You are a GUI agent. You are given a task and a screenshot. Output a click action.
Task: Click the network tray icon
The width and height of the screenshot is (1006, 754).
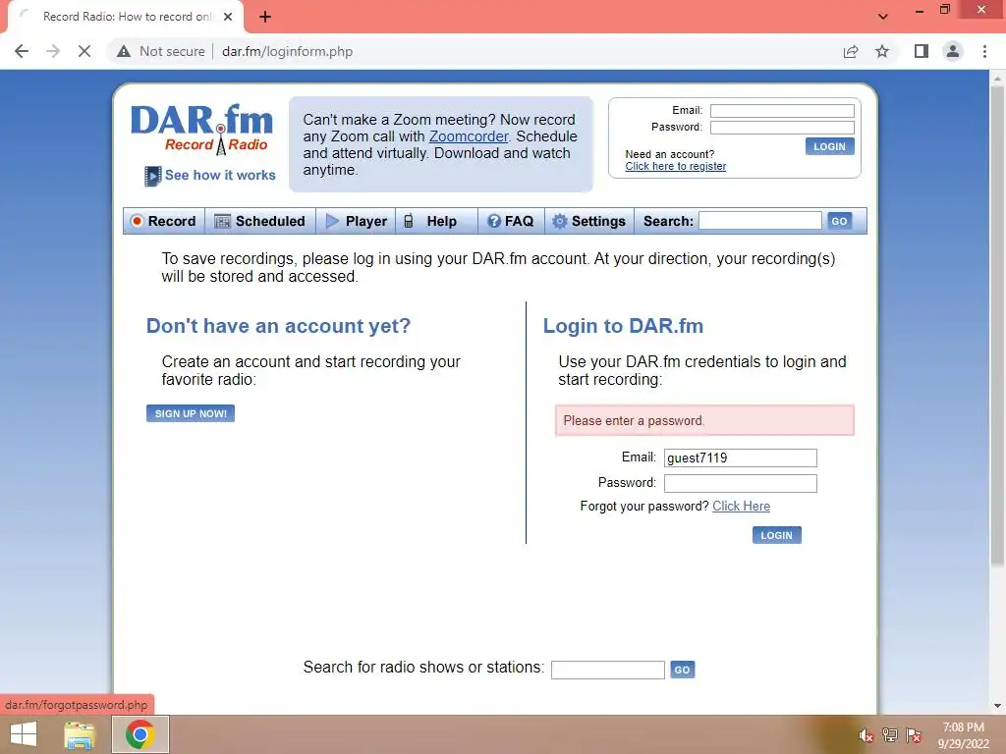tap(890, 735)
